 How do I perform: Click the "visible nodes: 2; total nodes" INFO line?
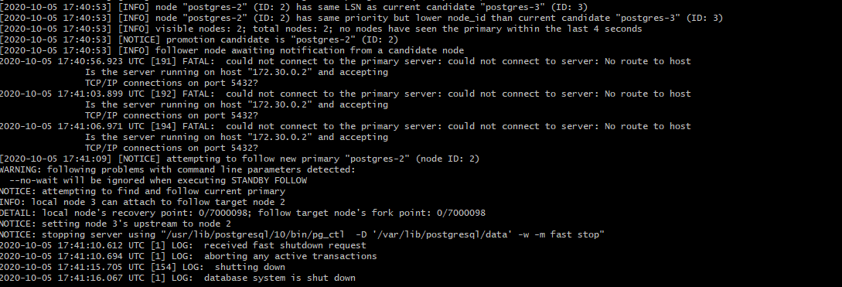(321, 29)
